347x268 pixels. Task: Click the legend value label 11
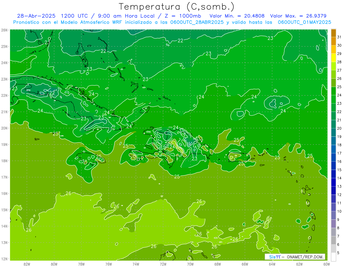339,203
